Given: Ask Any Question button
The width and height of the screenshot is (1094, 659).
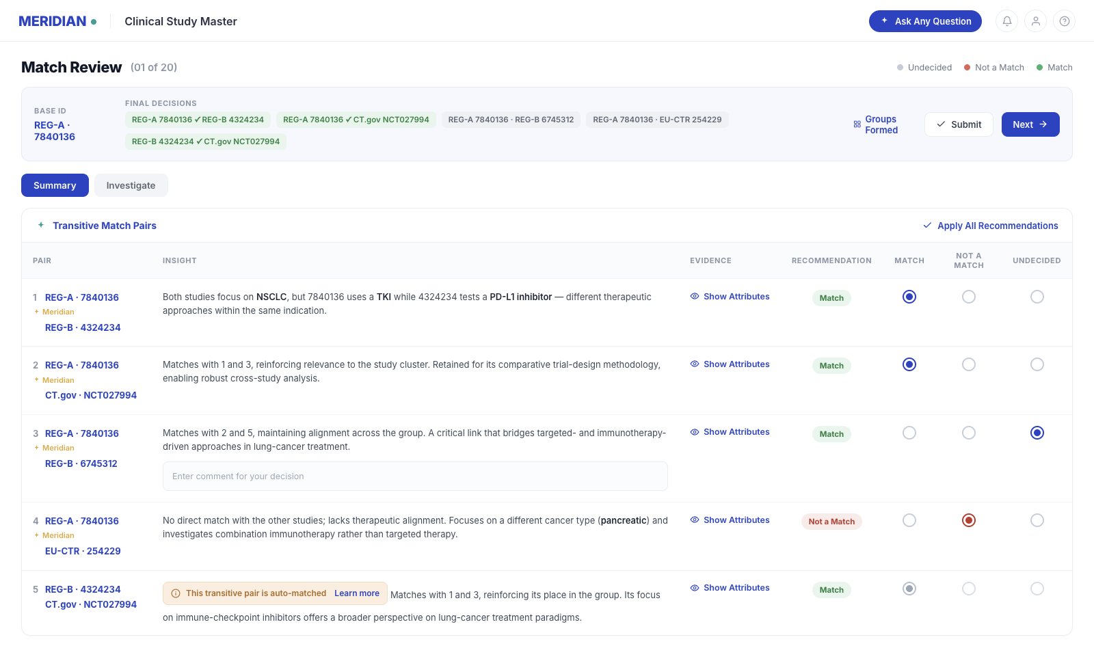Looking at the screenshot, I should [925, 21].
